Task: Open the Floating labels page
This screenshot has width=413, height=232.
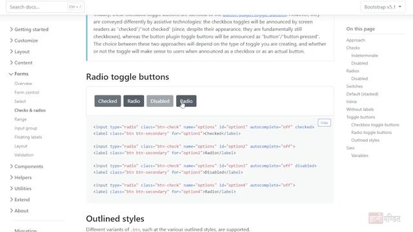Action: 28,137
